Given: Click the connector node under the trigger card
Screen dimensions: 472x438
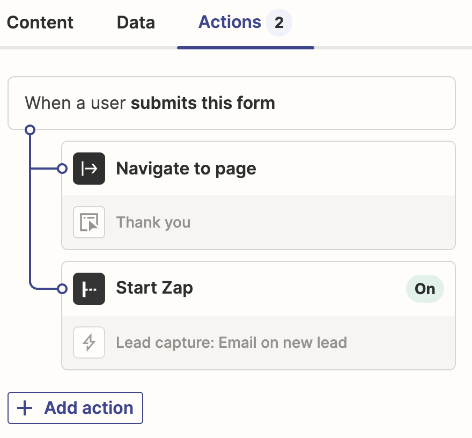Looking at the screenshot, I should pyautogui.click(x=30, y=130).
